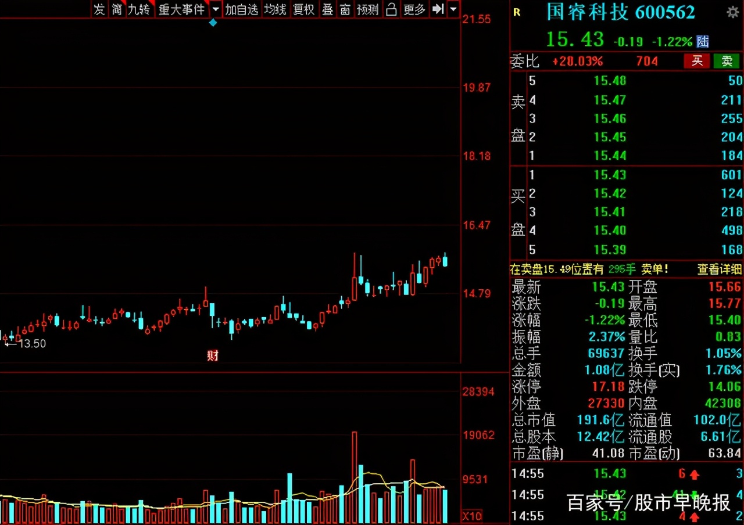Image resolution: width=744 pixels, height=525 pixels.
Task: Click the 21.55 price axis label
Action: (477, 19)
